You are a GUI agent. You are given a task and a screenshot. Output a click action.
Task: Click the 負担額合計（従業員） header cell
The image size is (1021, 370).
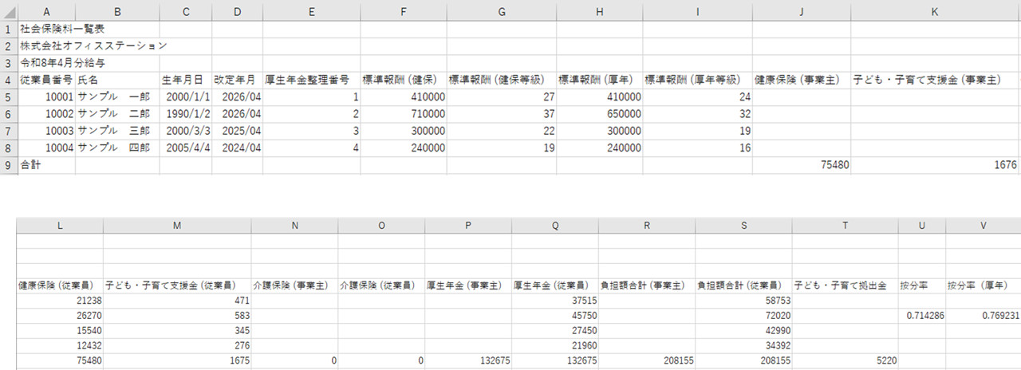[x=743, y=285]
